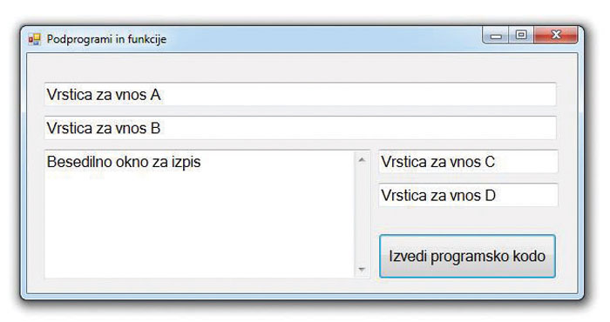Click empty gray form area above field A
Viewport: 610px width, 322px height.
click(300, 68)
